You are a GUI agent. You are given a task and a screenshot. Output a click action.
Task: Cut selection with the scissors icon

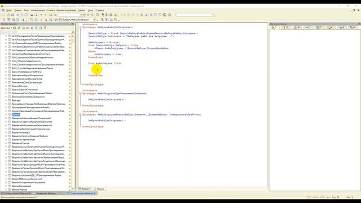[x=17, y=15]
